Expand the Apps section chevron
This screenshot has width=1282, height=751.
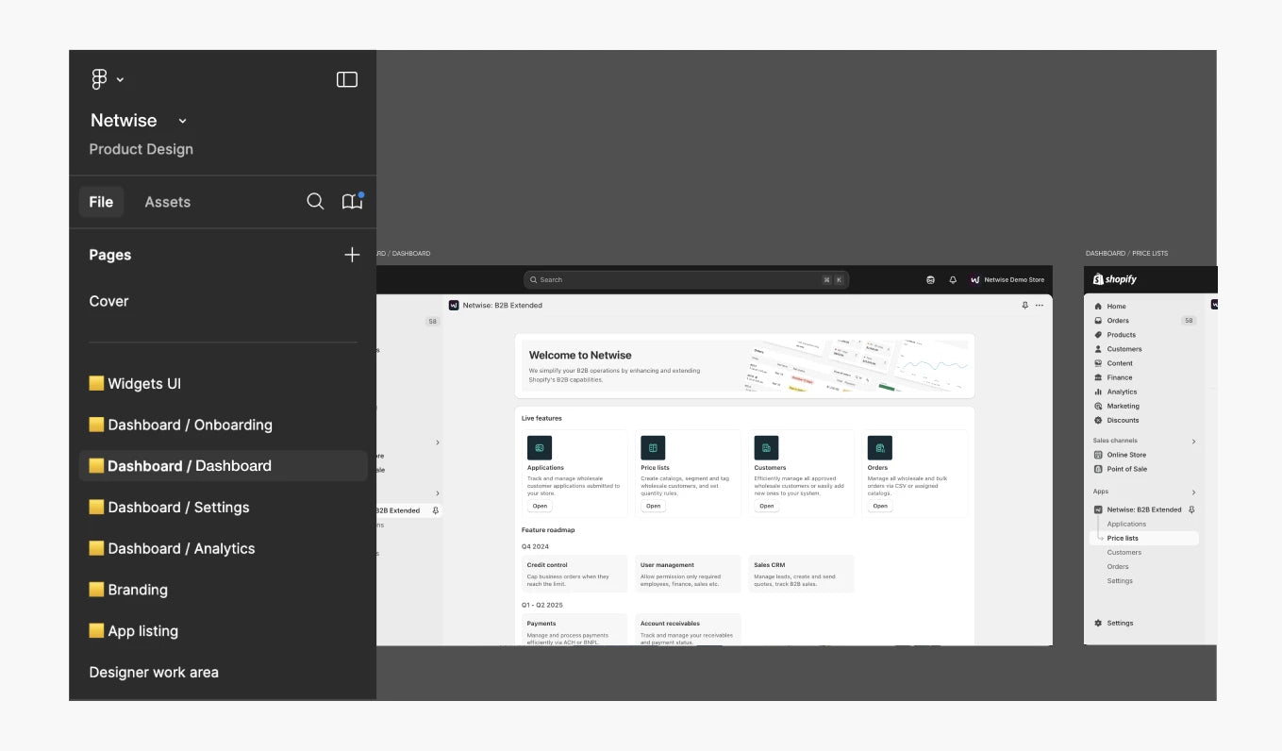(x=1193, y=492)
